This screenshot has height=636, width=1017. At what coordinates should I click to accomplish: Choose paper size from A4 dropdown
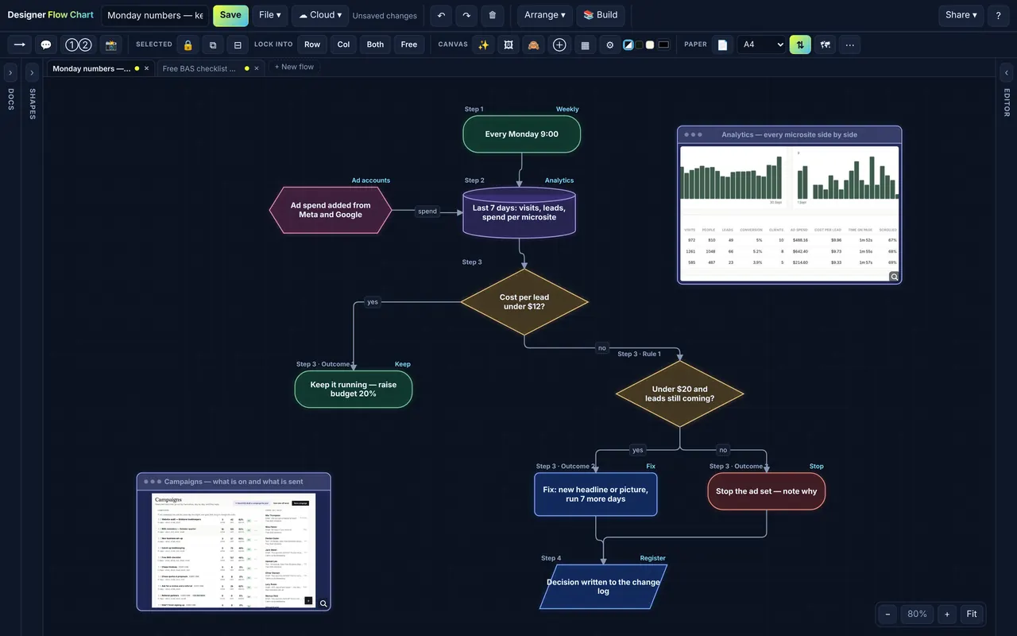click(761, 45)
